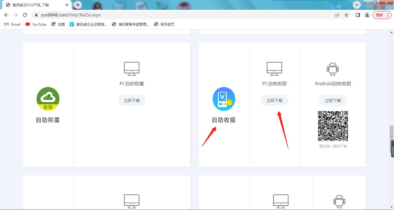Click the share icon in address bar

point(337,15)
